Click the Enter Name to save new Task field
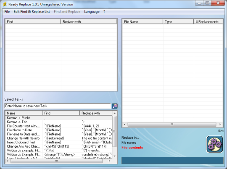 (x=58, y=106)
